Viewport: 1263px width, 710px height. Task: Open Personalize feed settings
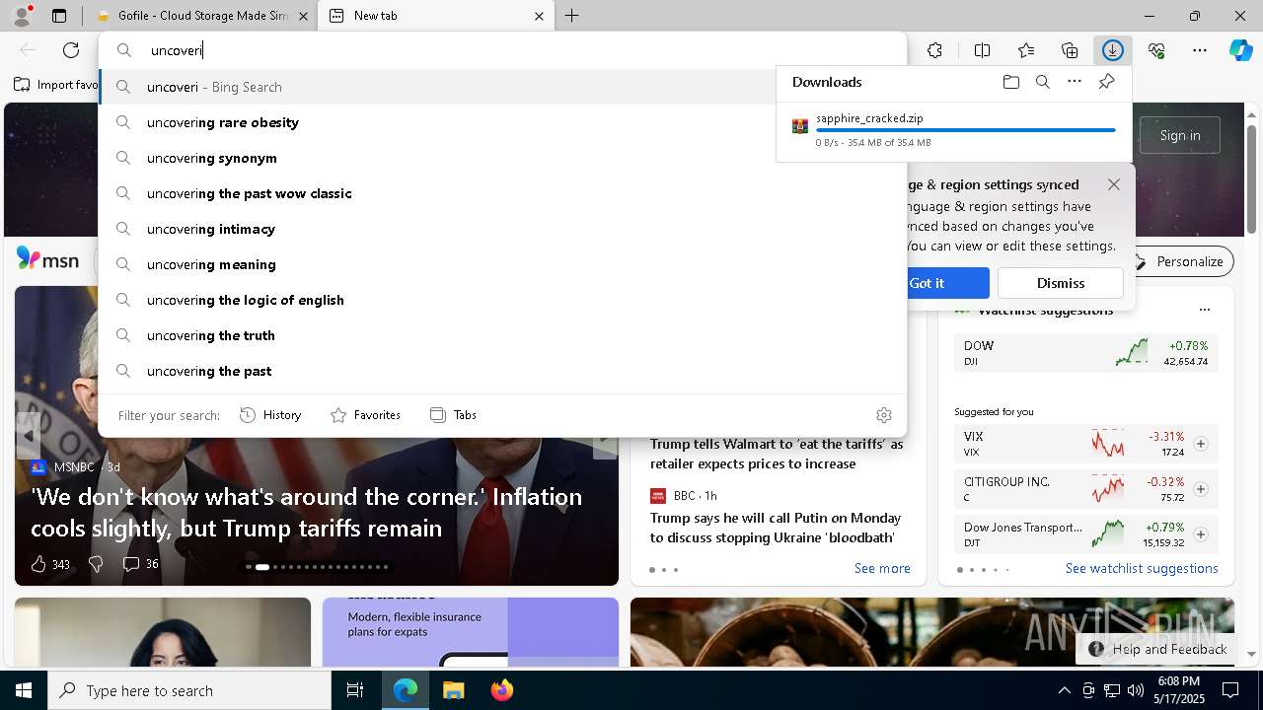pyautogui.click(x=1179, y=261)
